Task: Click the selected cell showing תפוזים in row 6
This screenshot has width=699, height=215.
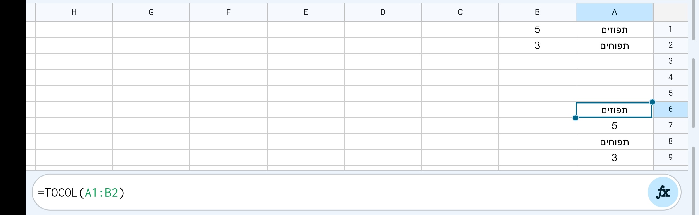Action: click(x=614, y=110)
